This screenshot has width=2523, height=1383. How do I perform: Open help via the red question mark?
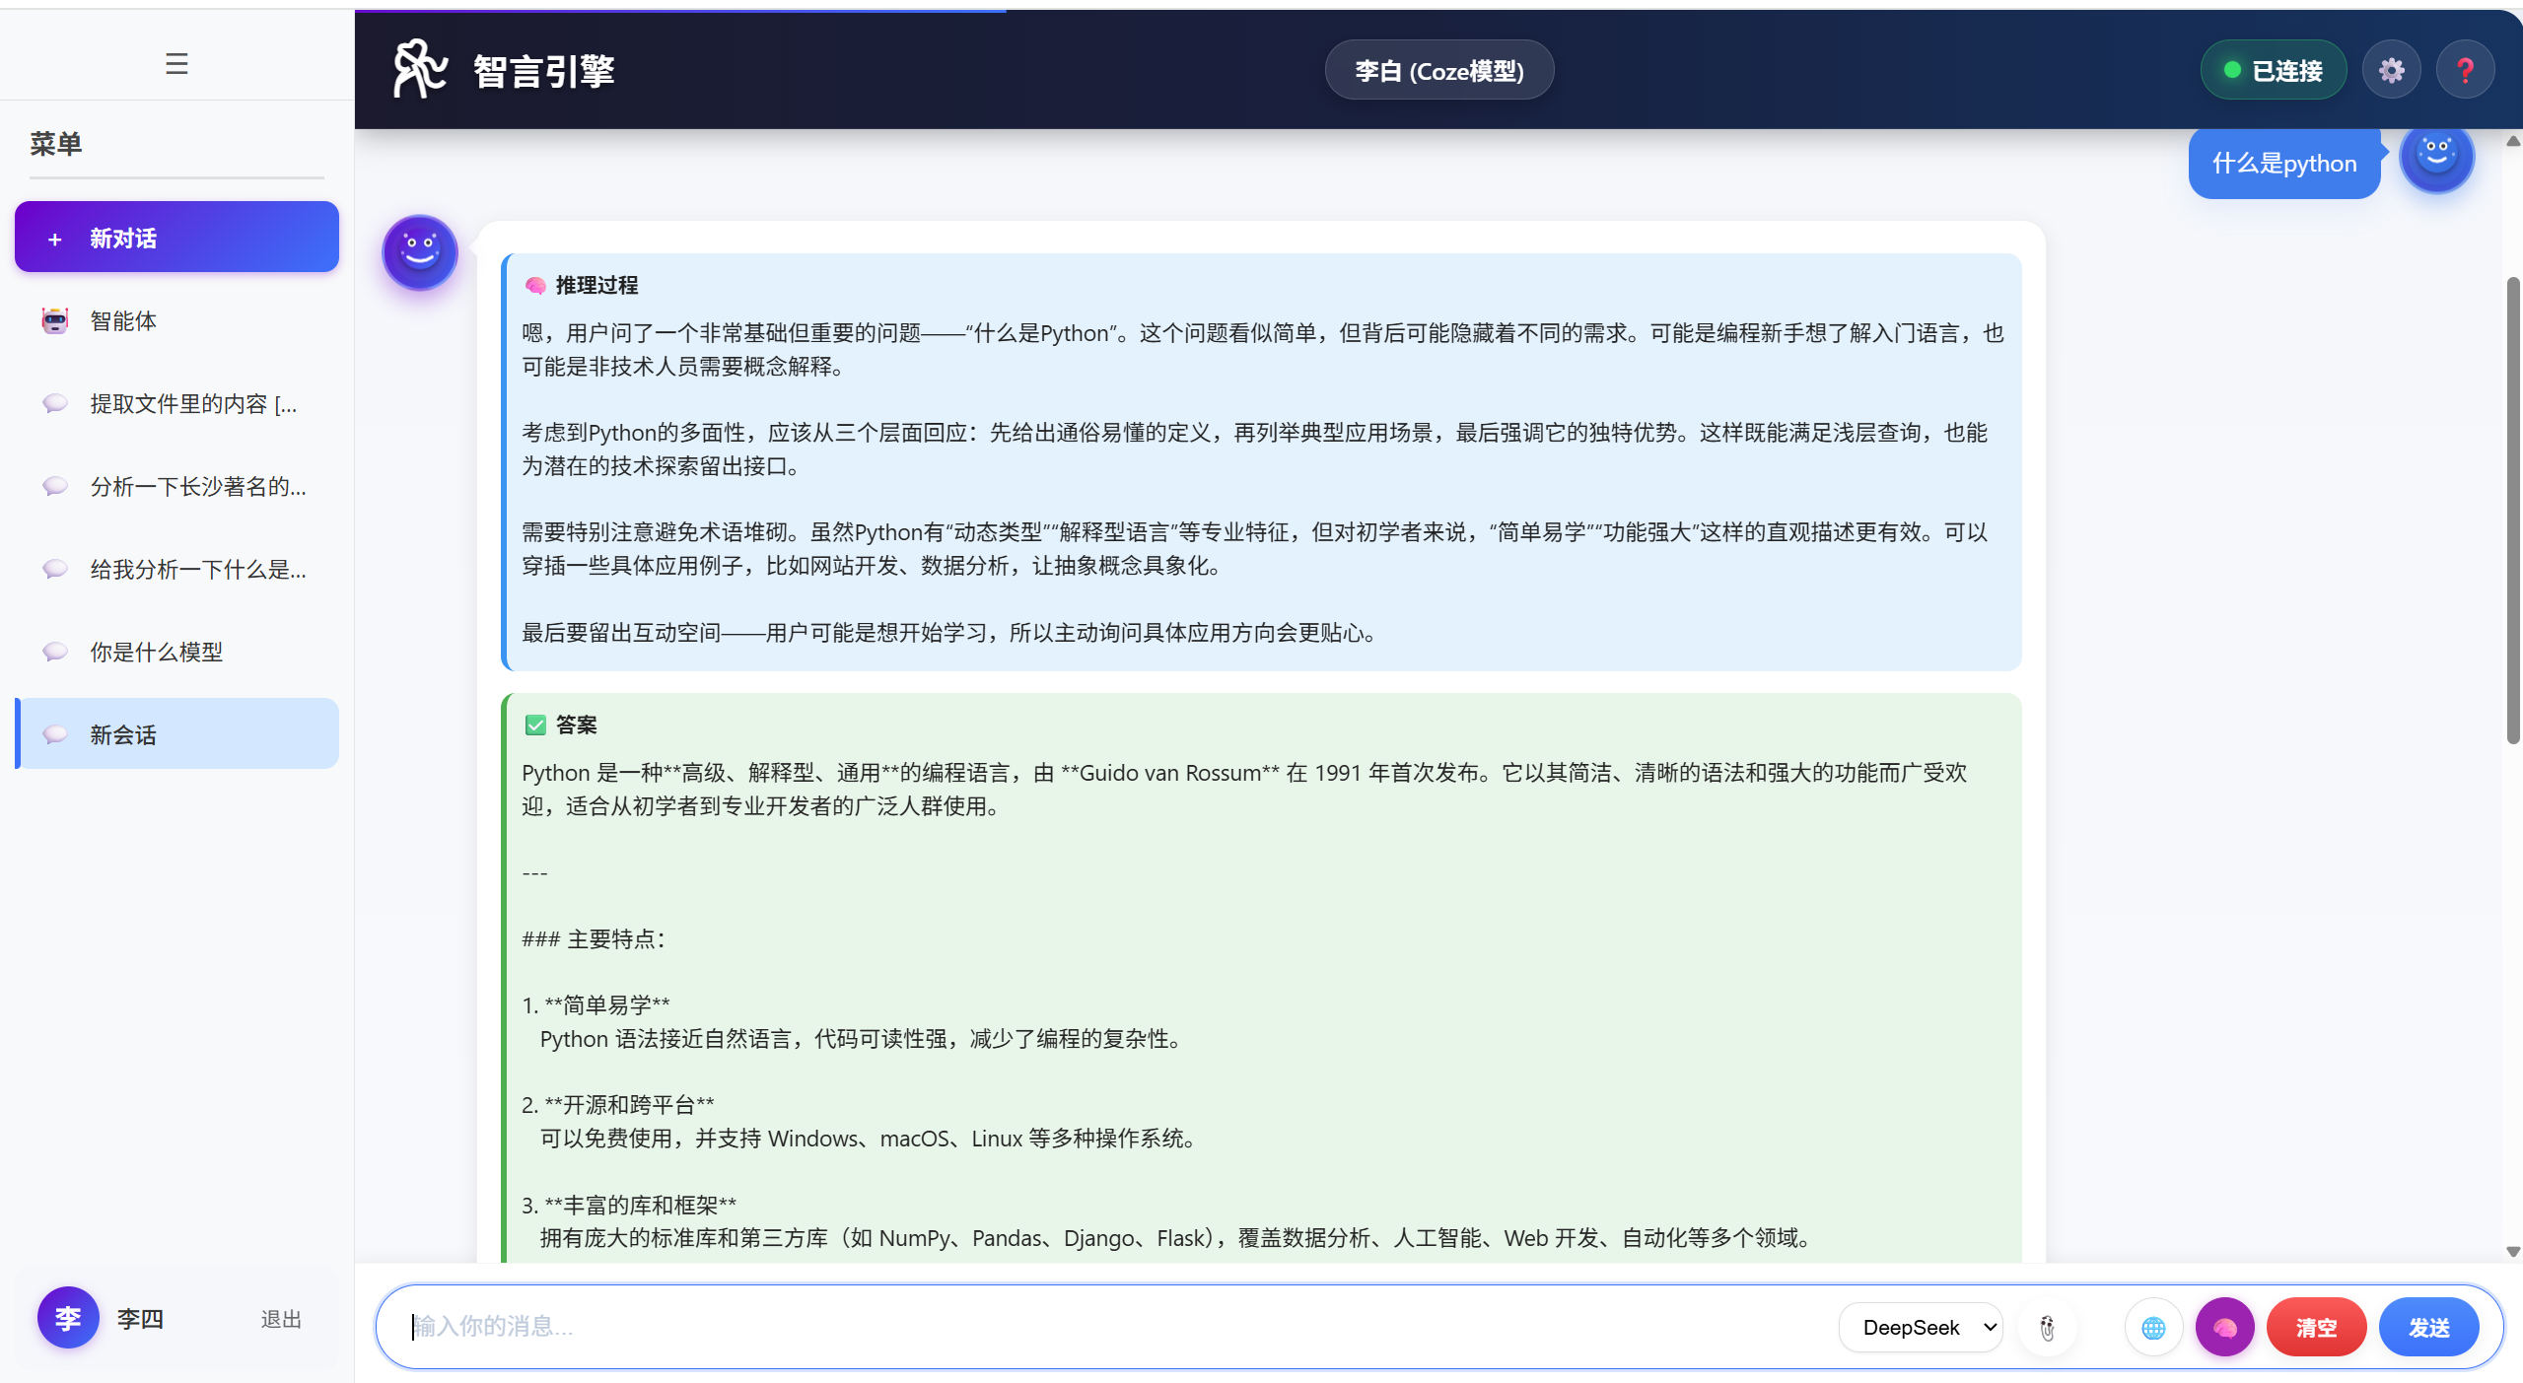click(2465, 70)
